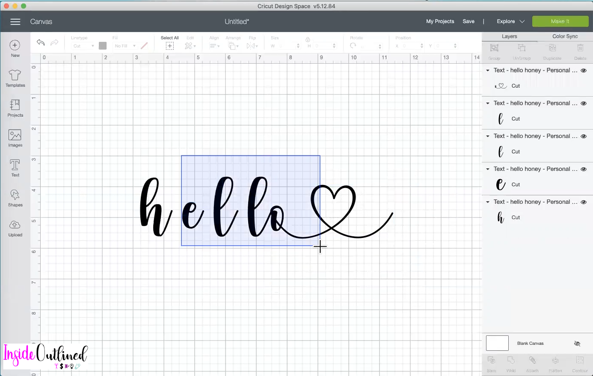
Task: Open the Explore dropdown
Action: [510, 21]
